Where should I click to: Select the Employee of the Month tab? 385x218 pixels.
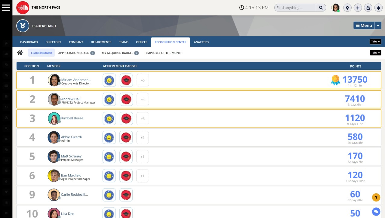click(164, 53)
